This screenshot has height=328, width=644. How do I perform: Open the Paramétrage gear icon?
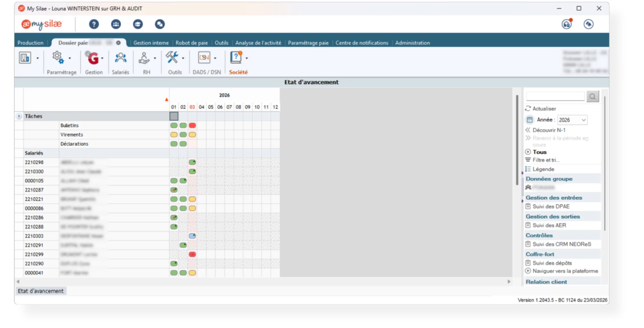[x=58, y=58]
